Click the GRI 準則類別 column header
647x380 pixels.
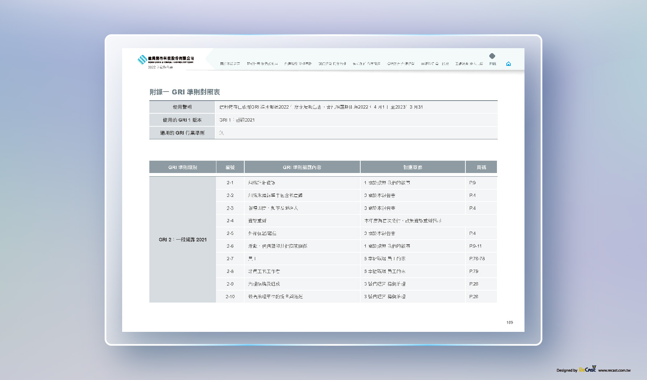coord(183,167)
